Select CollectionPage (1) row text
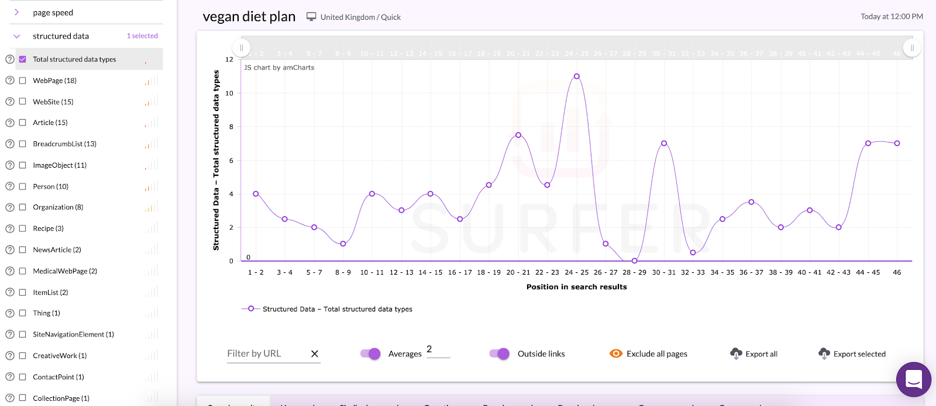 [x=61, y=398]
